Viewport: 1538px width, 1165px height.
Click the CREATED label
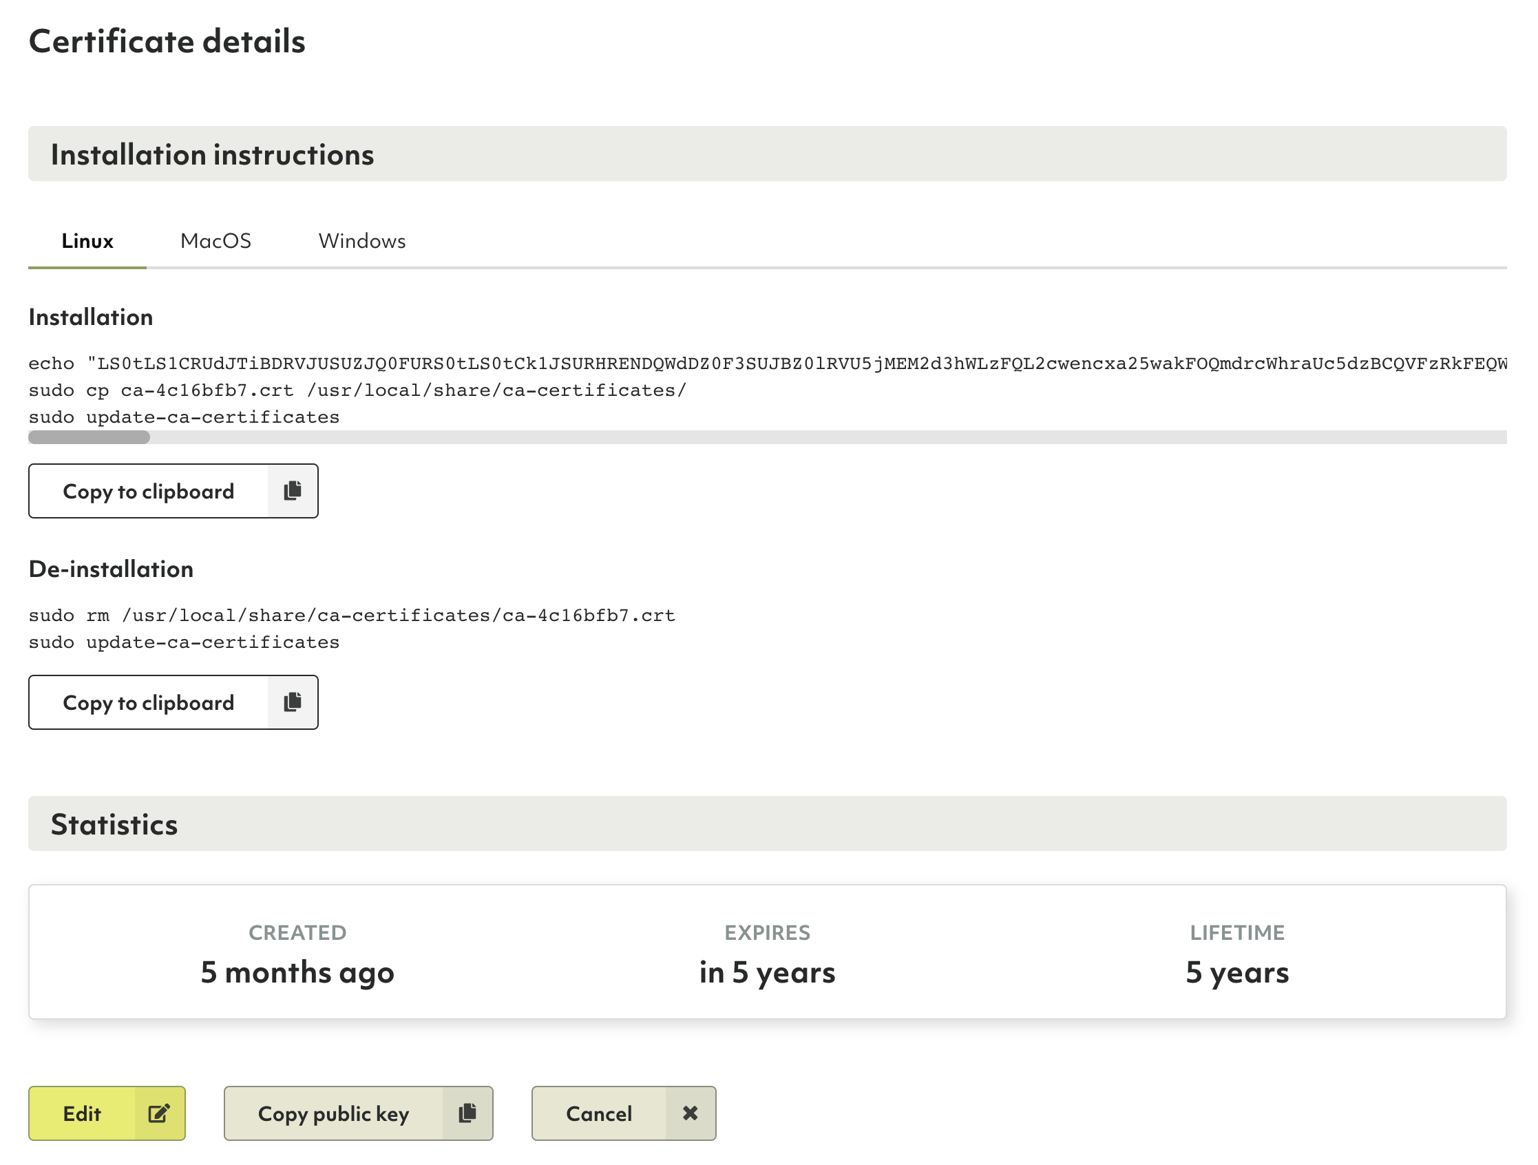coord(297,933)
